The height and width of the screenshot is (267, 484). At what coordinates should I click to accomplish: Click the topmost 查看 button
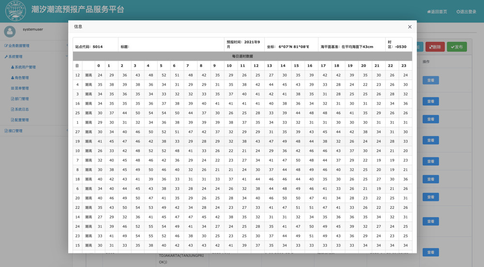pyautogui.click(x=430, y=80)
